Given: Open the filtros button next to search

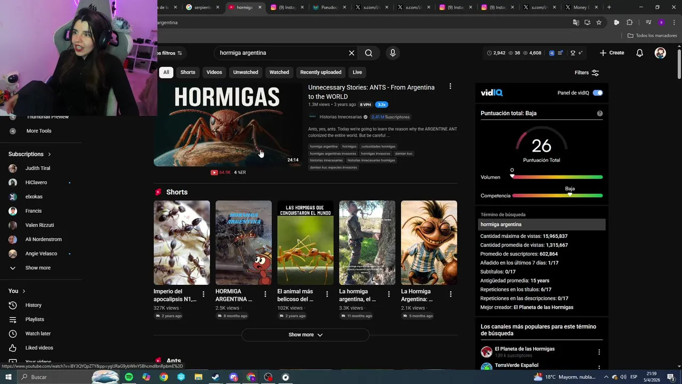Looking at the screenshot, I should point(171,53).
